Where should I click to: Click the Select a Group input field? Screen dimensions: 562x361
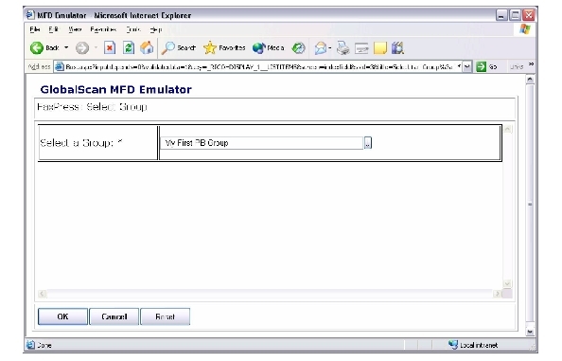pos(261,143)
